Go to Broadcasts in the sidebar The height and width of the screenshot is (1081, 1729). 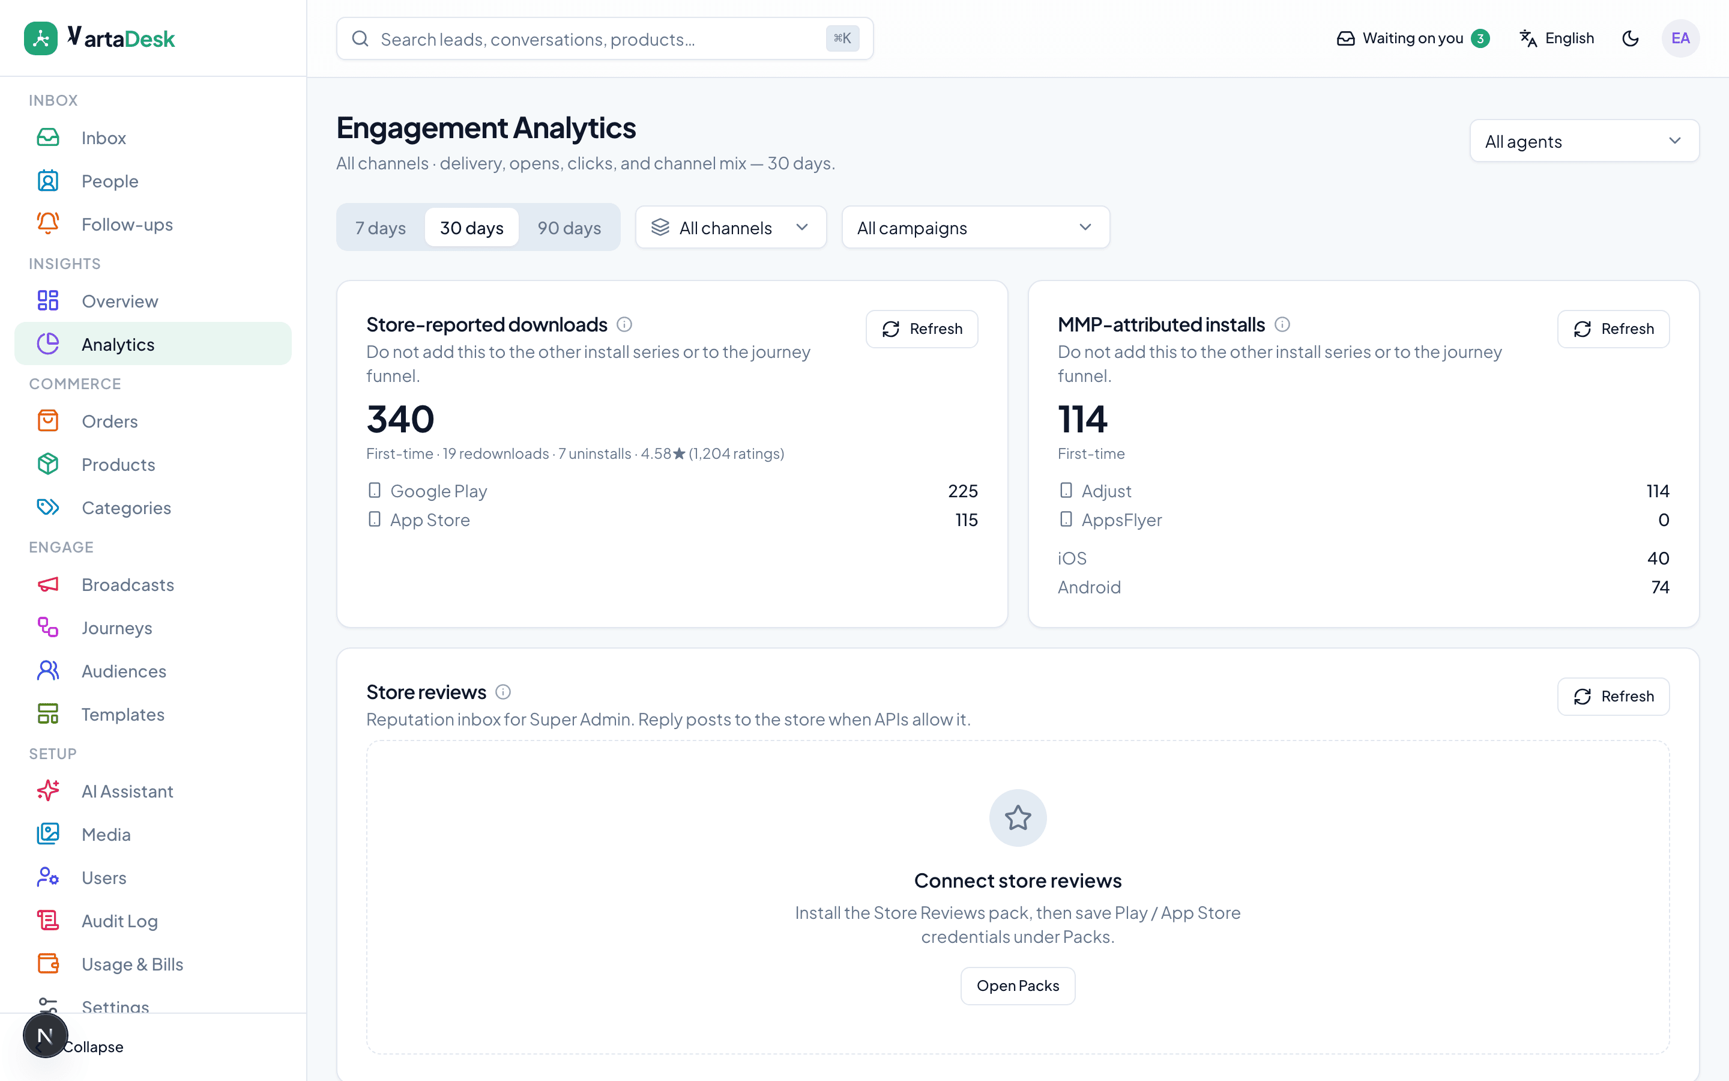click(153, 585)
